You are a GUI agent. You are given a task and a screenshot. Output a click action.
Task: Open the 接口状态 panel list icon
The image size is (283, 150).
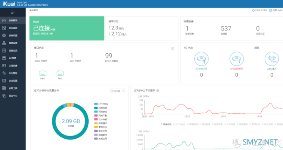point(173,48)
